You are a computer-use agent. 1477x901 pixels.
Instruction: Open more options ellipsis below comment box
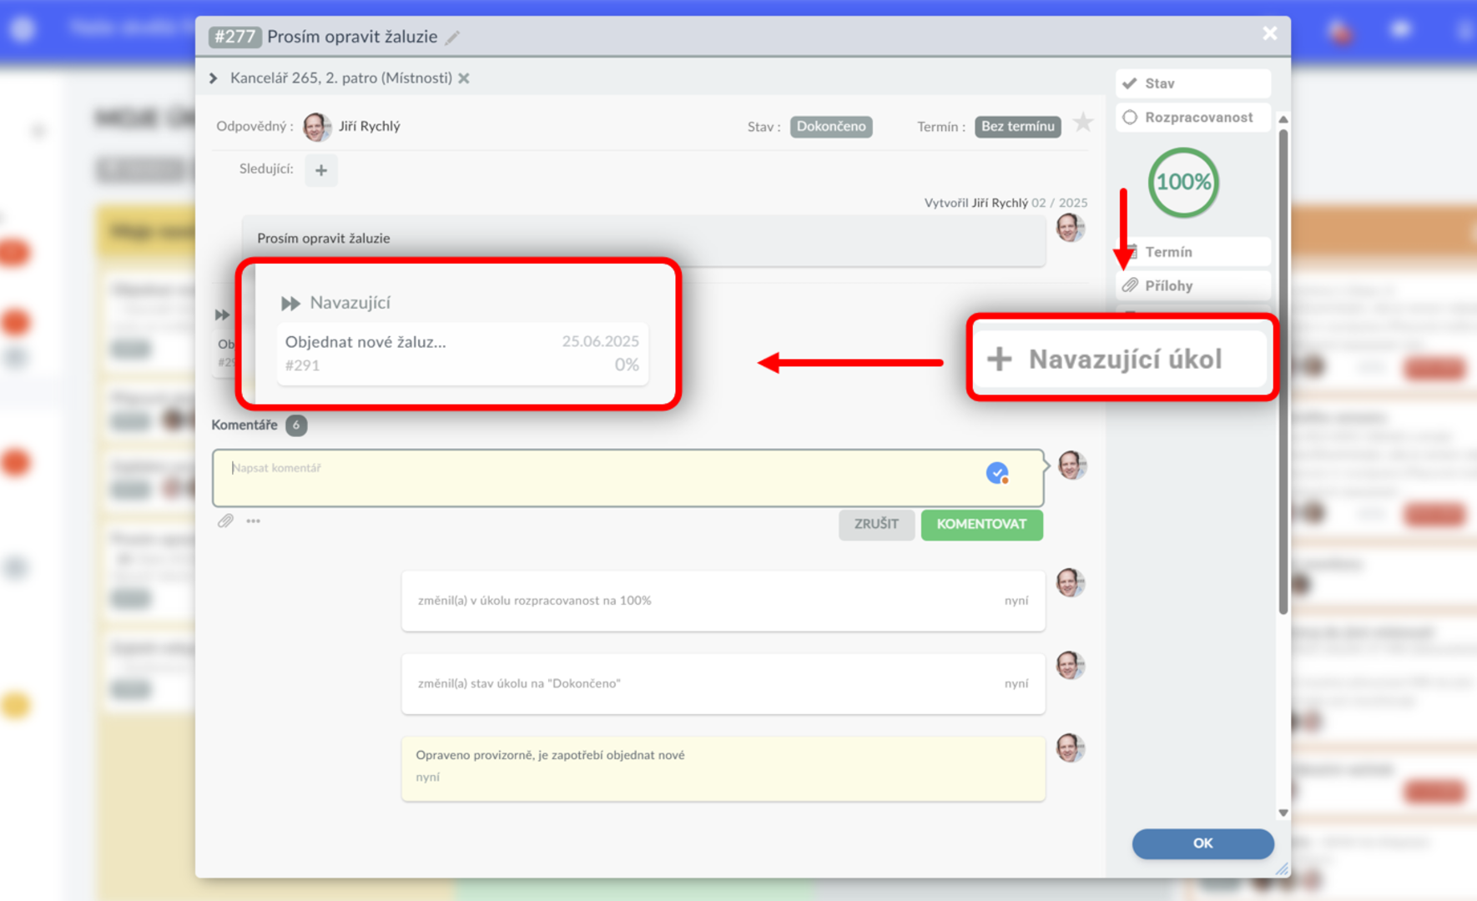pyautogui.click(x=254, y=521)
